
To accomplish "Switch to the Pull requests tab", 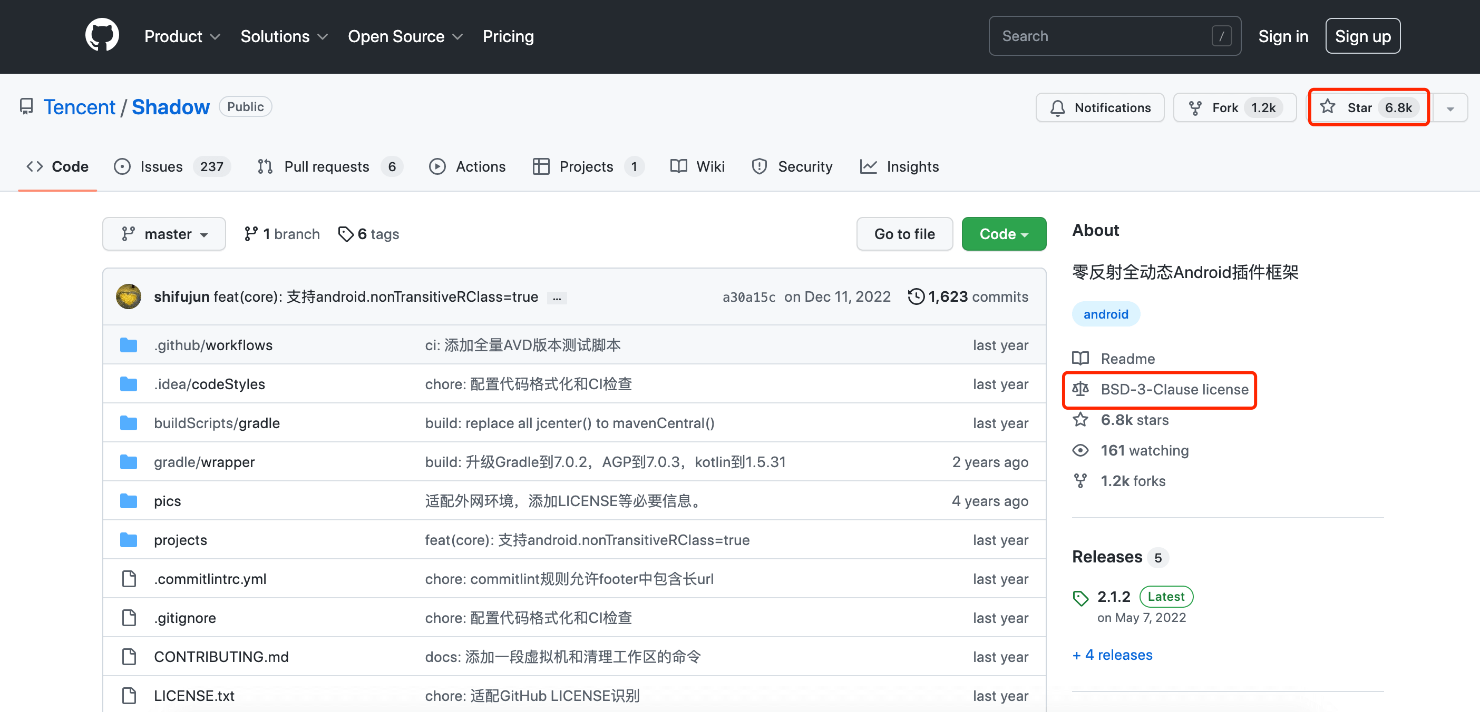I will [330, 166].
